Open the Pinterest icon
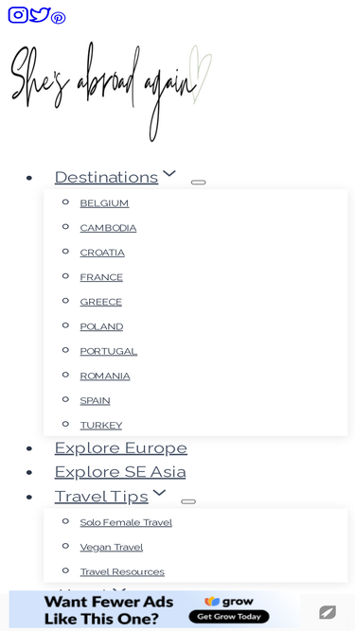355x631 pixels. coord(59,18)
